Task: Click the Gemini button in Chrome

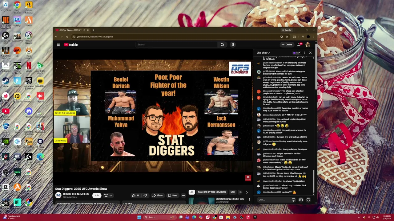Action: (287, 30)
